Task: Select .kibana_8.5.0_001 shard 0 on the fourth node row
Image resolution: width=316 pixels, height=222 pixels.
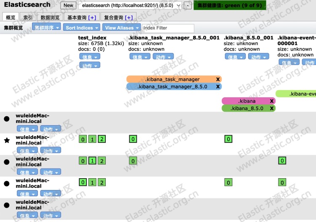Action: pos(228,182)
